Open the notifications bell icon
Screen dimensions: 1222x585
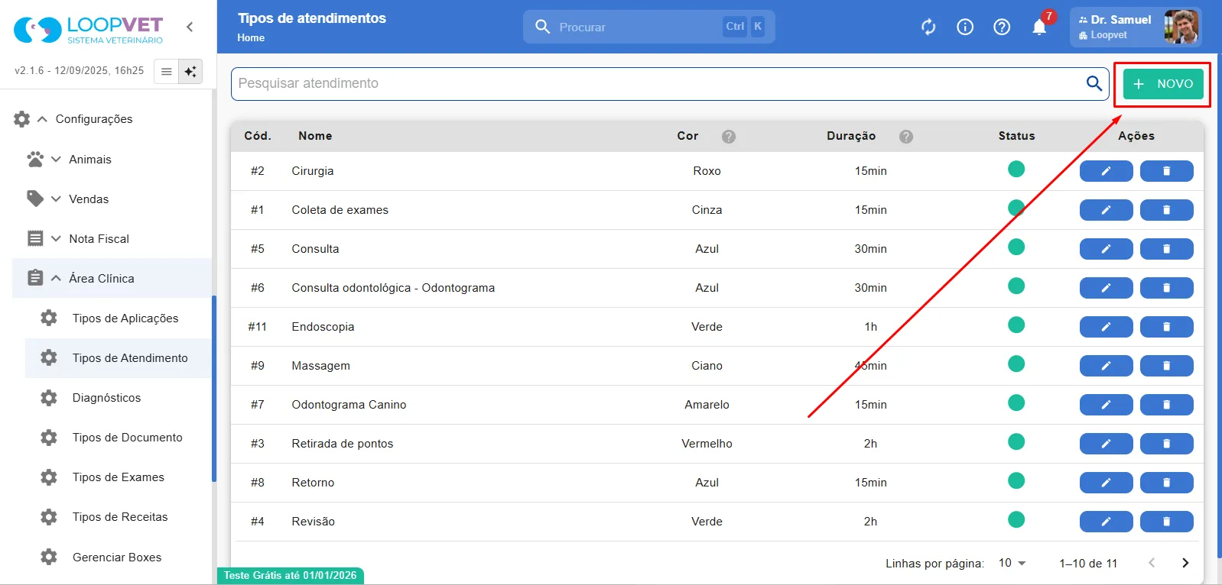point(1039,27)
